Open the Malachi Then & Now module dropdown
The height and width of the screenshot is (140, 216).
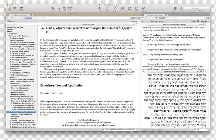pos(14,18)
